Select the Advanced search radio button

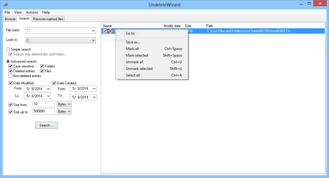point(8,61)
